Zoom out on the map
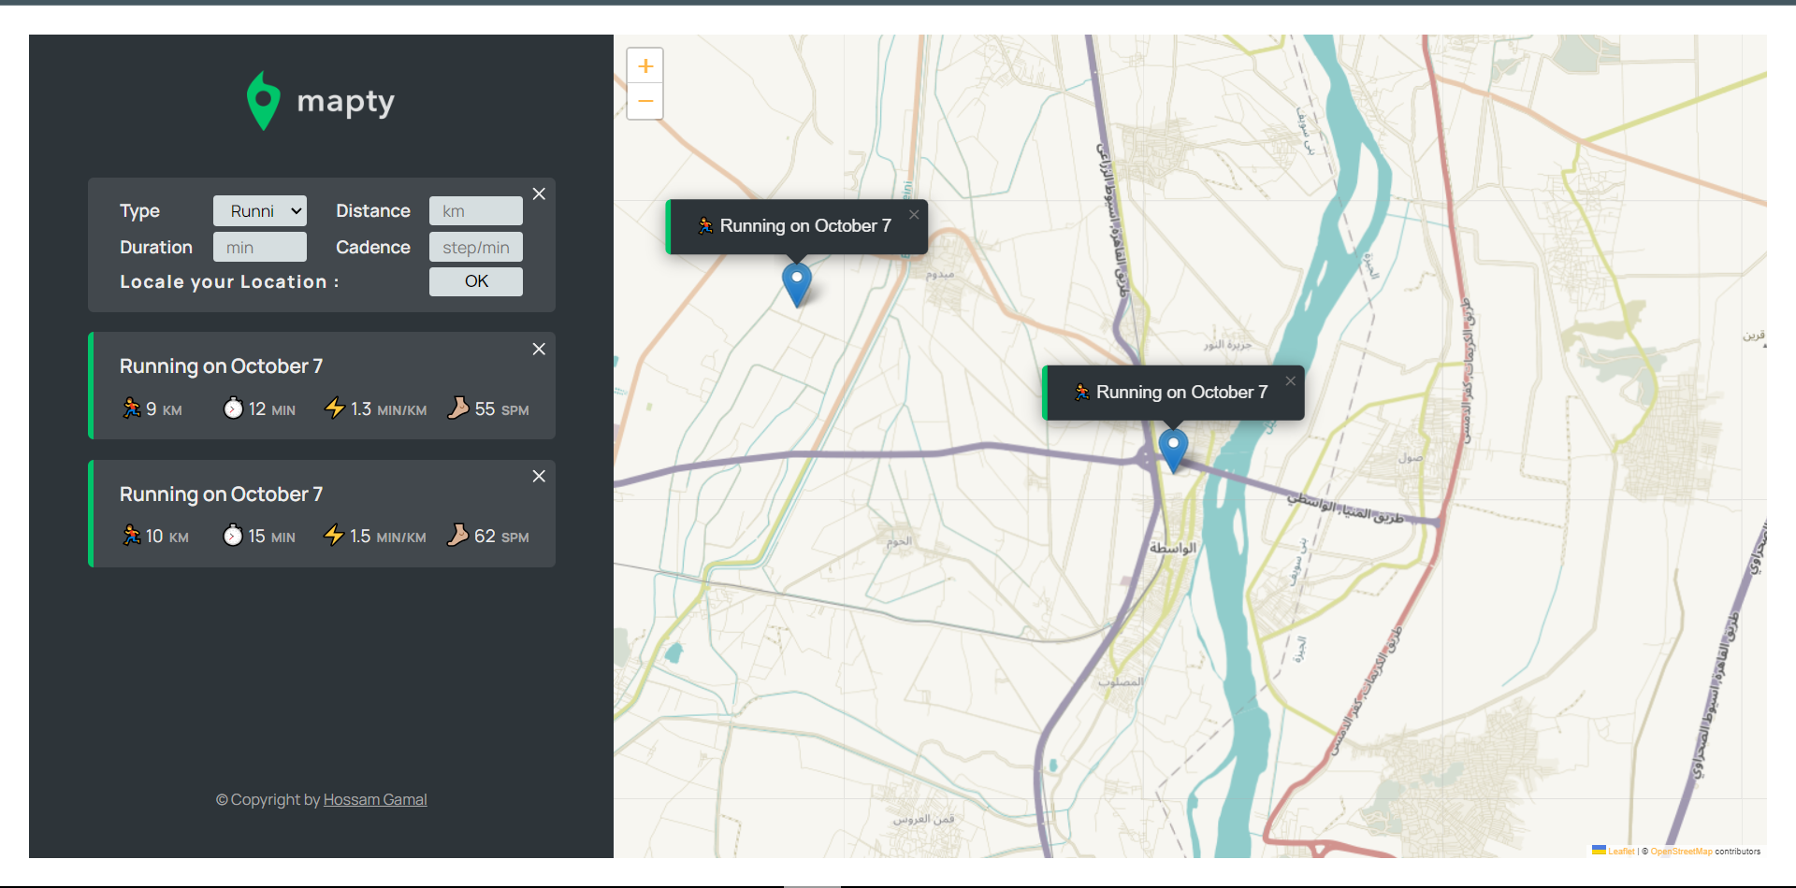1796x888 pixels. (645, 101)
